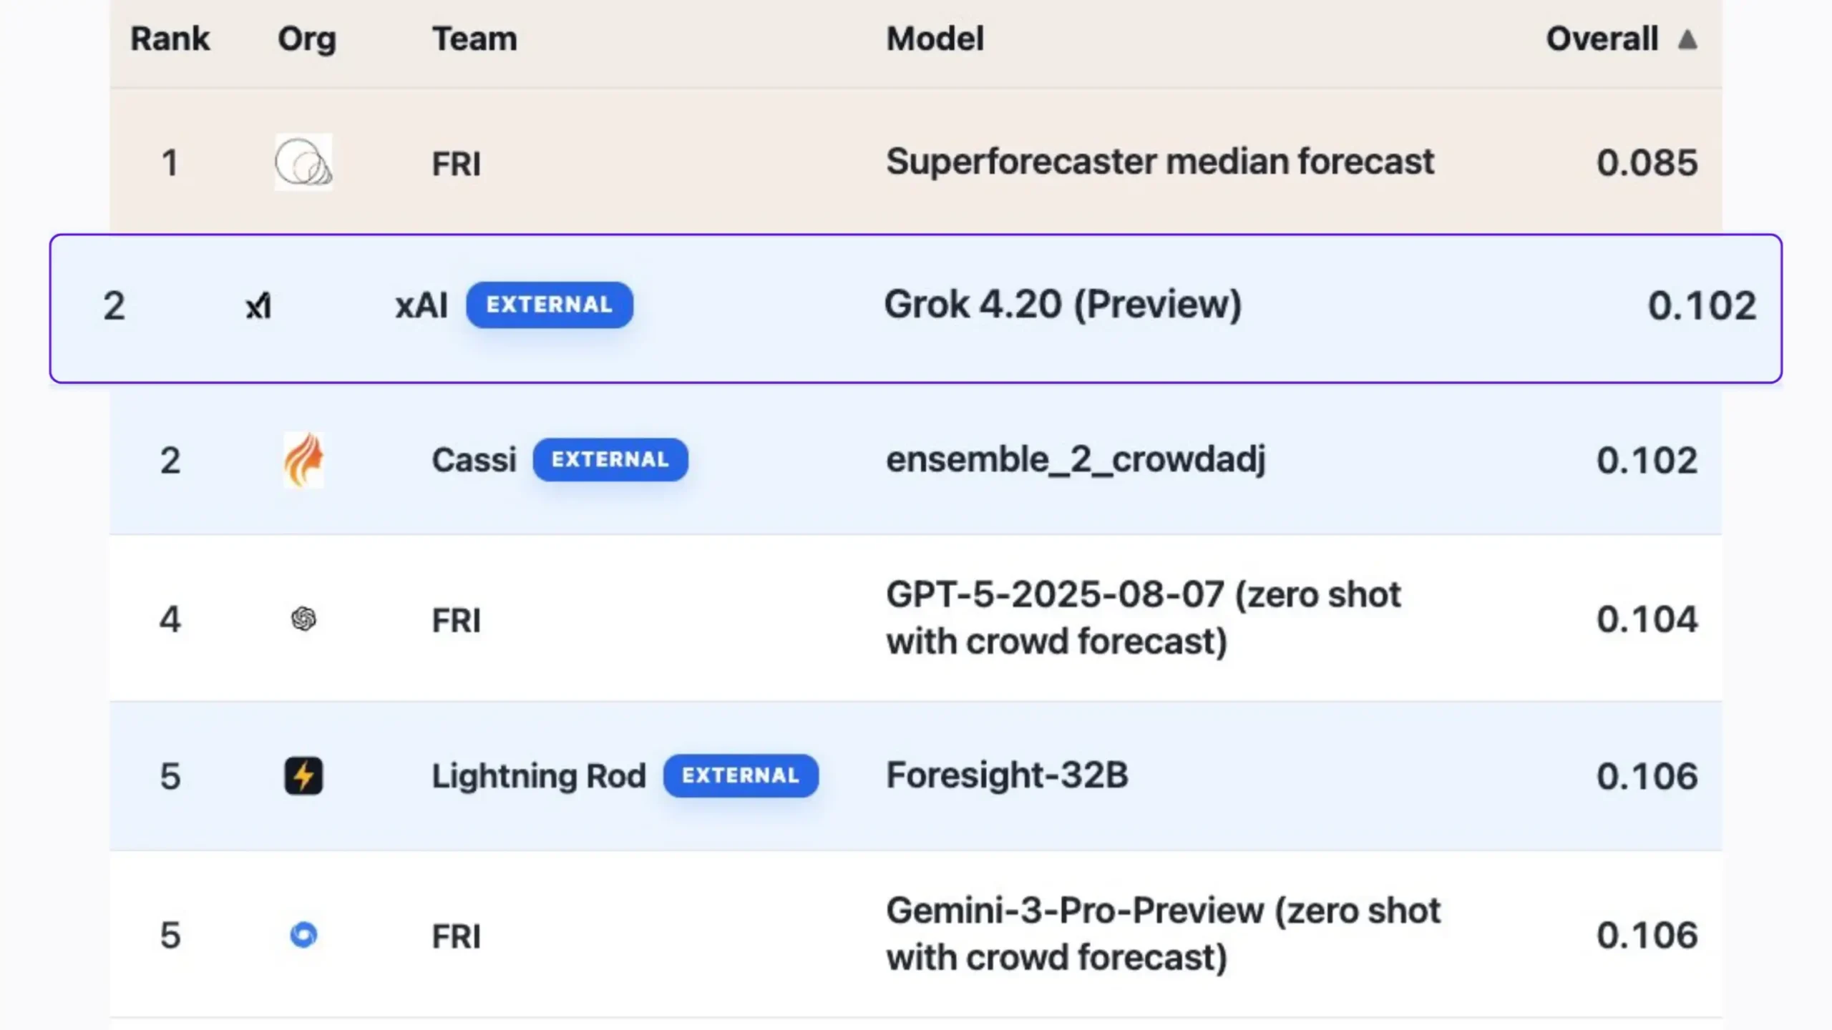The image size is (1832, 1030).
Task: Click the Superforecaster median forecast model name
Action: point(1159,162)
